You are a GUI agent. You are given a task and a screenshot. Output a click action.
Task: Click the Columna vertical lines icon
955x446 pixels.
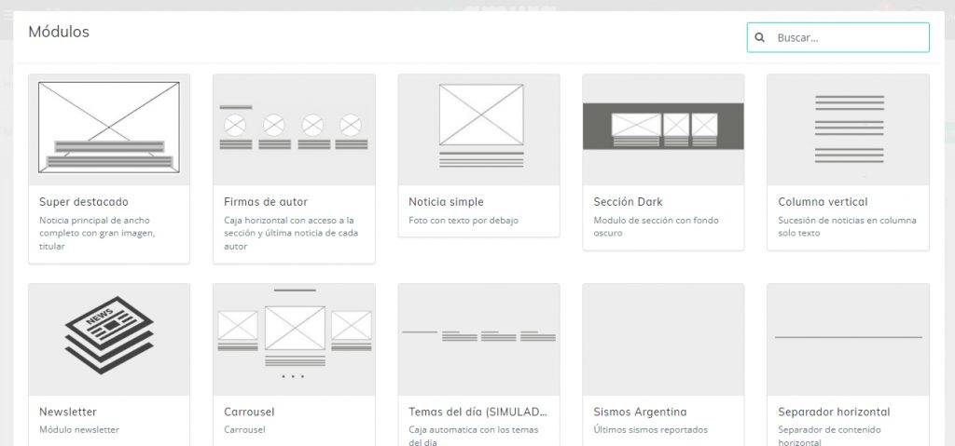click(848, 128)
